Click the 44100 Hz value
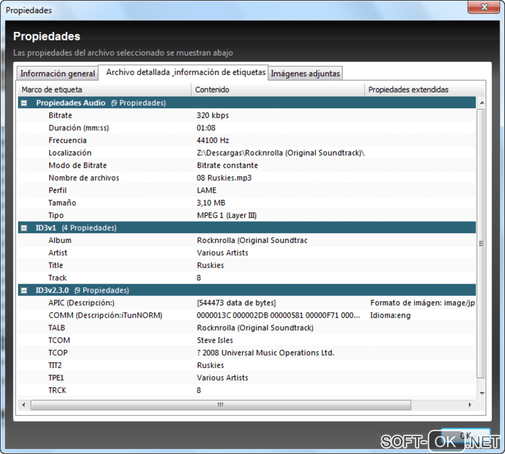Image resolution: width=505 pixels, height=454 pixels. pos(213,140)
